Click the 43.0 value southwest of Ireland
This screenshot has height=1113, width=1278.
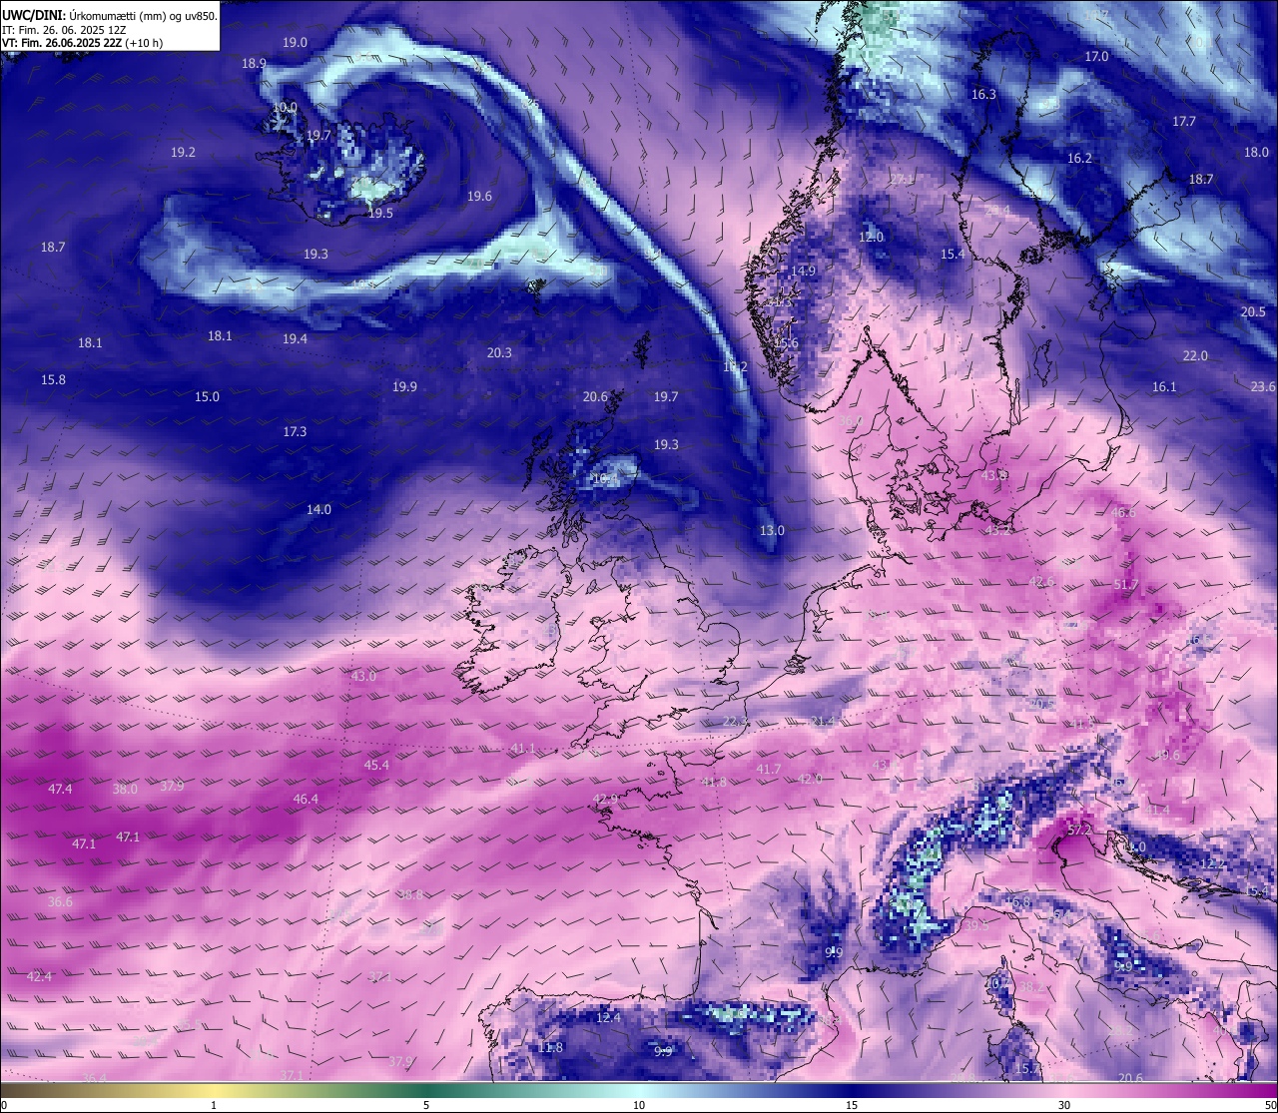point(363,676)
